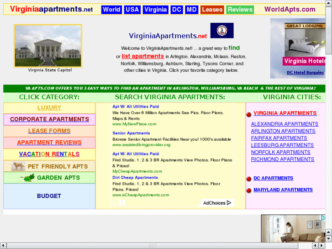Go to the WorldApts.com link
This screenshot has width=332, height=249.
point(290,9)
